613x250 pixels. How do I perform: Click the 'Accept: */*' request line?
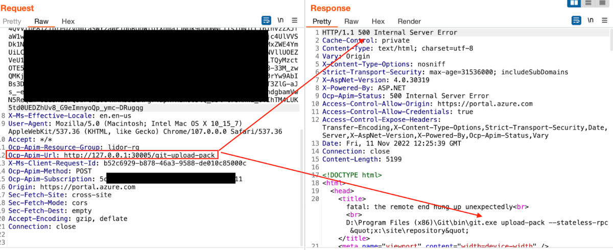[30, 140]
